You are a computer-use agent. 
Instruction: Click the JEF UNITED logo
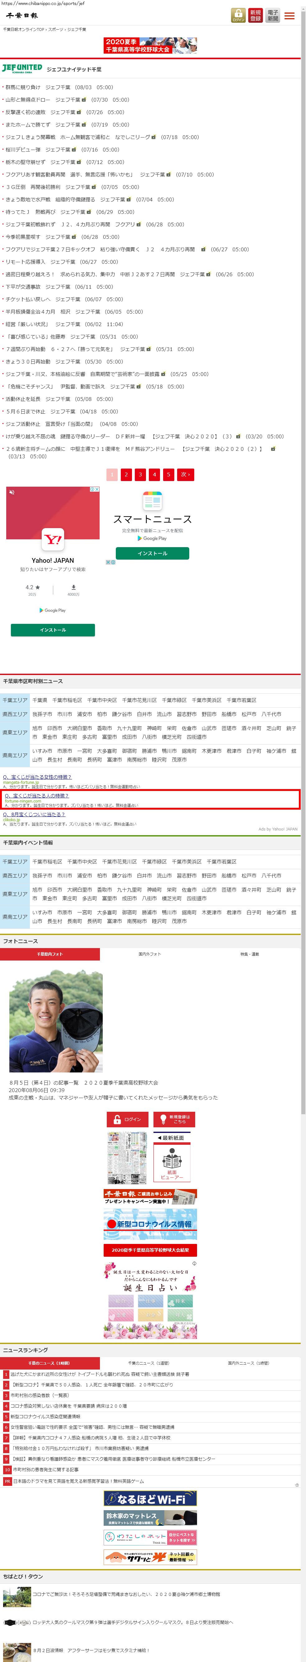tap(22, 68)
